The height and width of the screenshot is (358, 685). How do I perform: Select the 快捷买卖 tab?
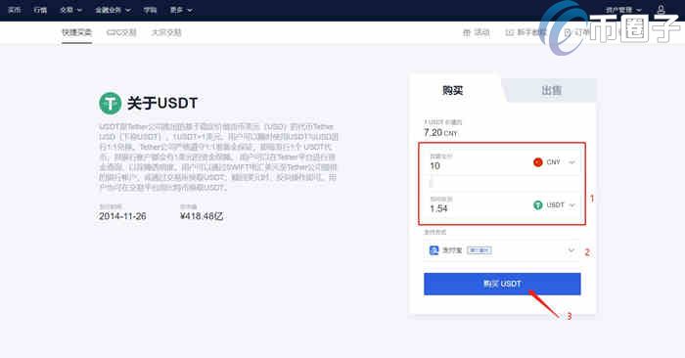tap(76, 32)
